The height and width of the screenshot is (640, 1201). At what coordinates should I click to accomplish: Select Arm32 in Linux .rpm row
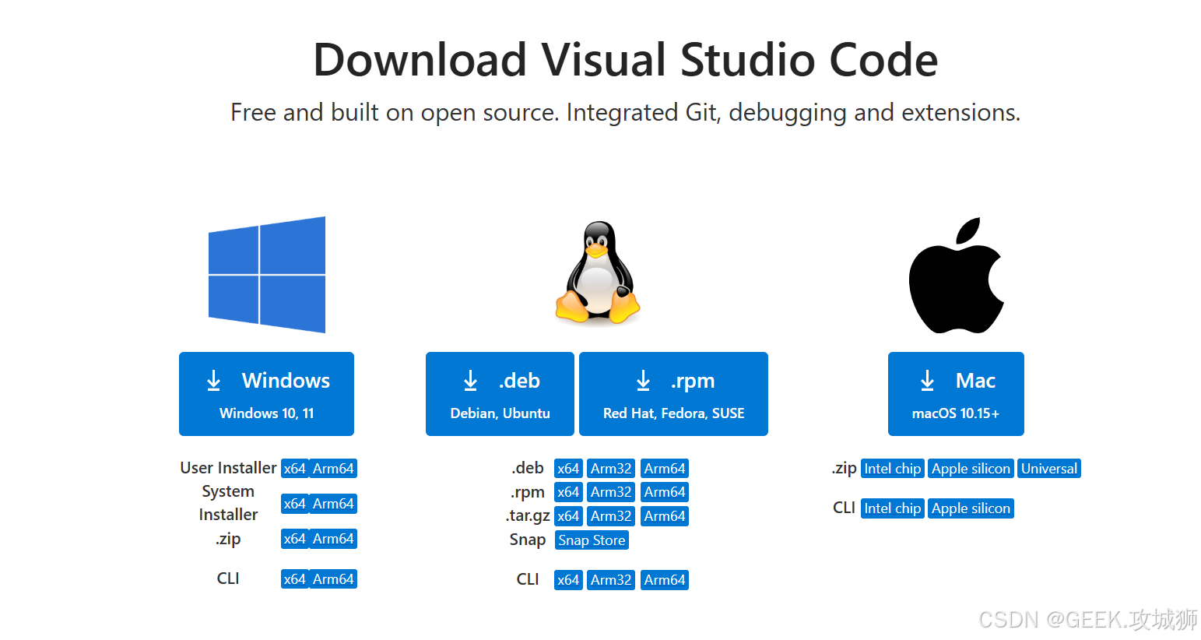[x=611, y=492]
